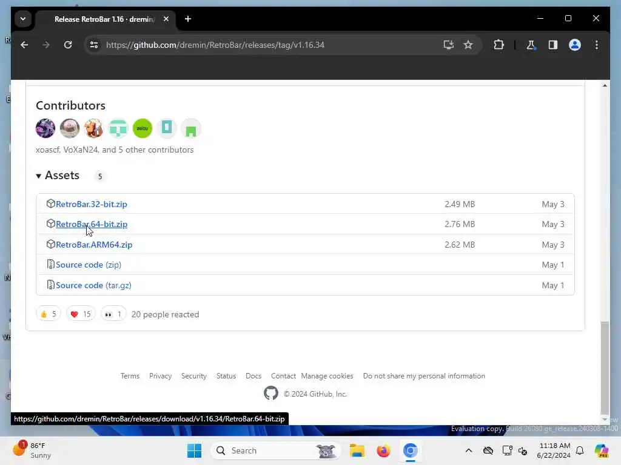Click the package icon beside RetroBar.32-bit.zip

pos(51,203)
